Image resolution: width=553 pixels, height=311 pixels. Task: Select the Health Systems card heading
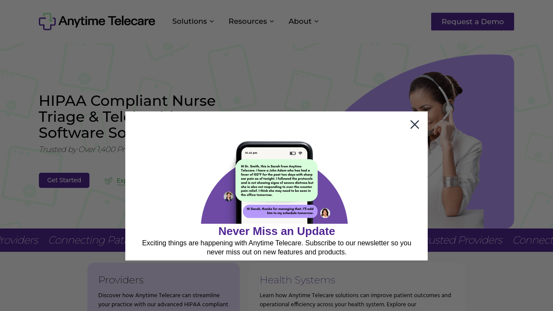(x=297, y=280)
